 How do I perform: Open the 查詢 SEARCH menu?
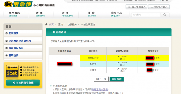(92, 14)
